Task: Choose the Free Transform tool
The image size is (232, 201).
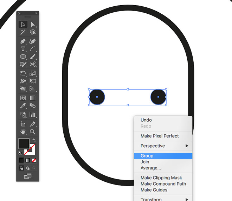Action: [33, 81]
